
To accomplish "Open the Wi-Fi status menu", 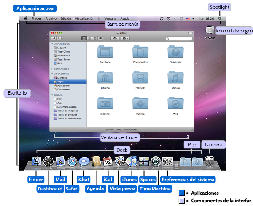I will click(181, 18).
